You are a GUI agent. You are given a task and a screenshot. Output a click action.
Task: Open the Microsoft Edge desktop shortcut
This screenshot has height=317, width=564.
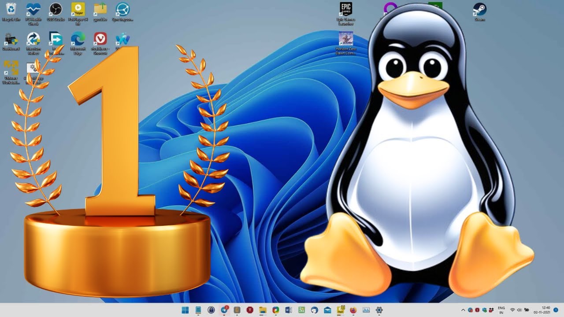[78, 43]
